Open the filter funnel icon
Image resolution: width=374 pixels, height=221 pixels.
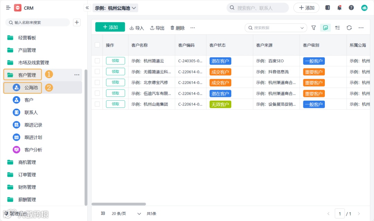coord(314,28)
